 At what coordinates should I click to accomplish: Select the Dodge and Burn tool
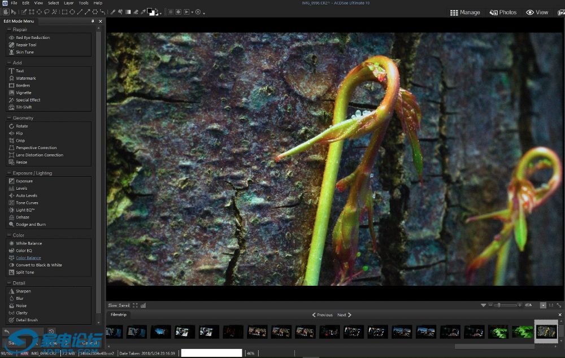point(31,224)
